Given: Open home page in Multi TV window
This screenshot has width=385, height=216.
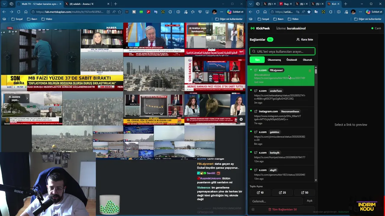Looking at the screenshot, I should (x=26, y=12).
